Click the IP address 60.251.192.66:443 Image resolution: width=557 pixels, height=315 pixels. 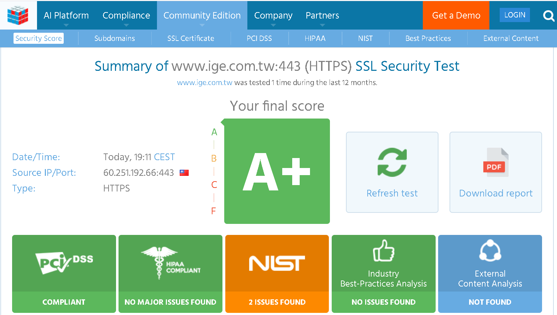click(138, 173)
